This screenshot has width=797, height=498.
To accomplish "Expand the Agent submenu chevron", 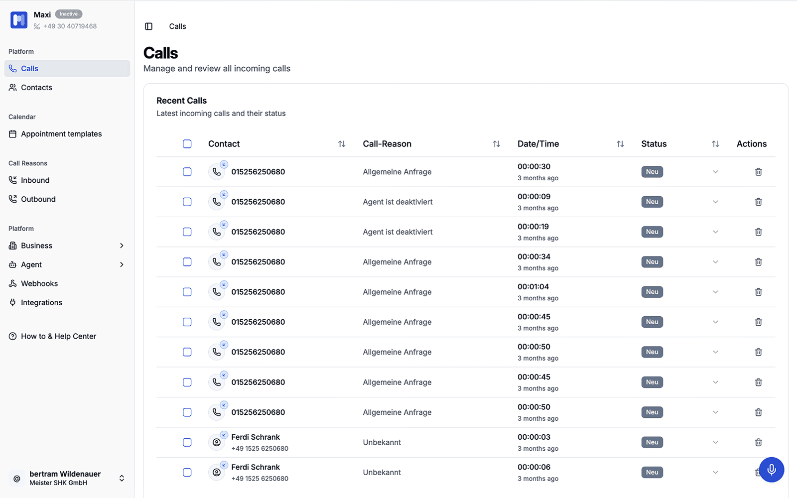I will point(122,264).
